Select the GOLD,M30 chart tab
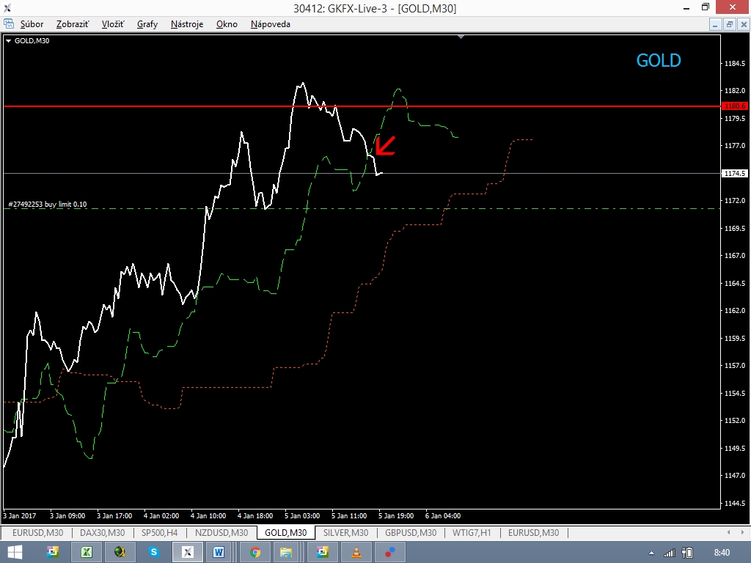751x563 pixels. point(286,532)
